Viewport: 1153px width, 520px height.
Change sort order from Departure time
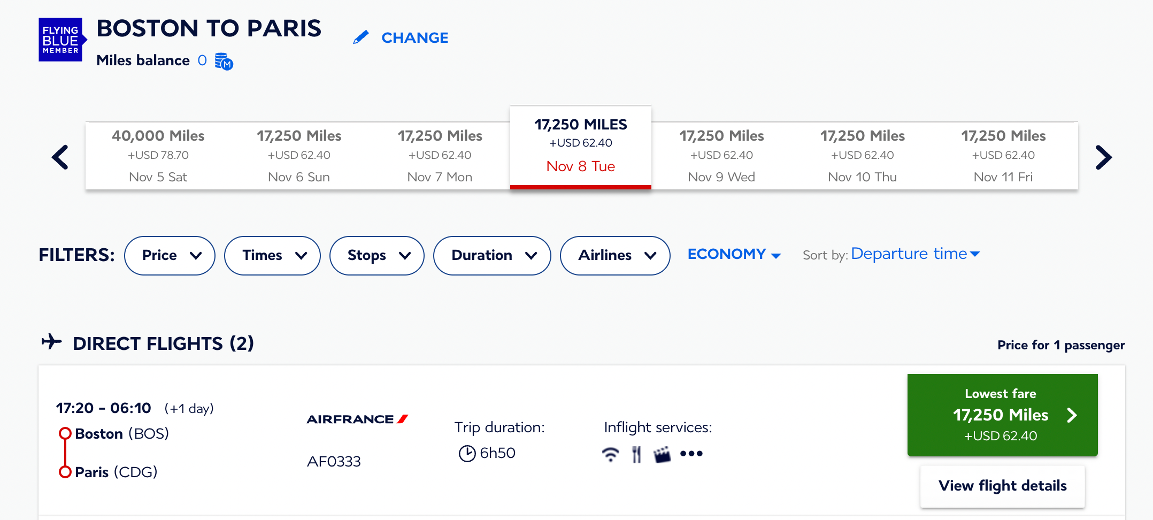tap(915, 254)
